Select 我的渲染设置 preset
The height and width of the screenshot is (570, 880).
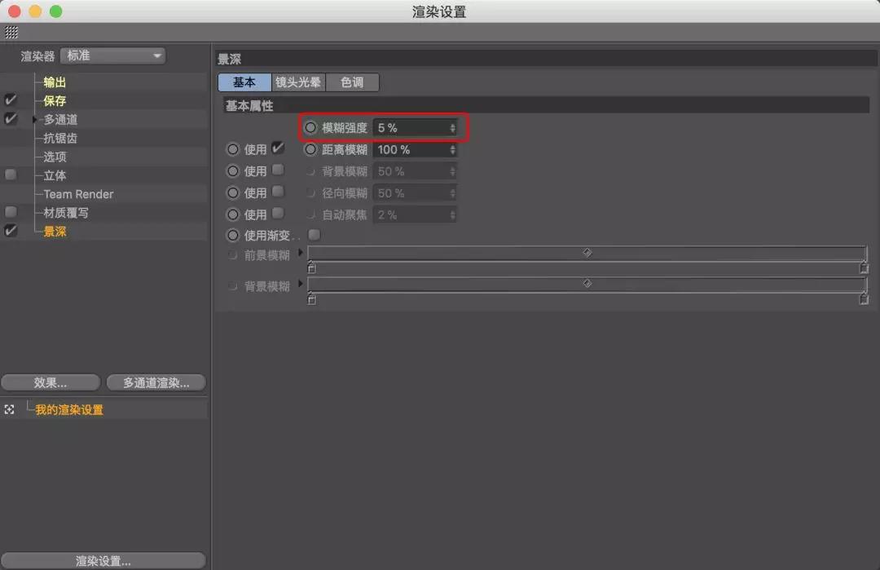click(x=69, y=409)
